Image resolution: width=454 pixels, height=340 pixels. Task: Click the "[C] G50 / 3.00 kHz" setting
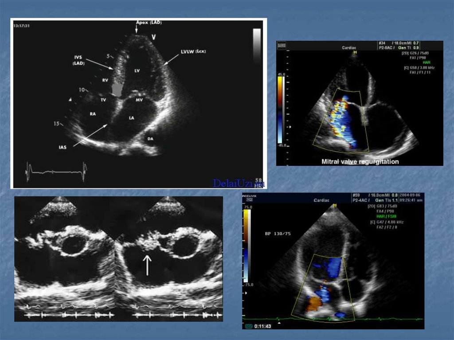click(x=419, y=67)
